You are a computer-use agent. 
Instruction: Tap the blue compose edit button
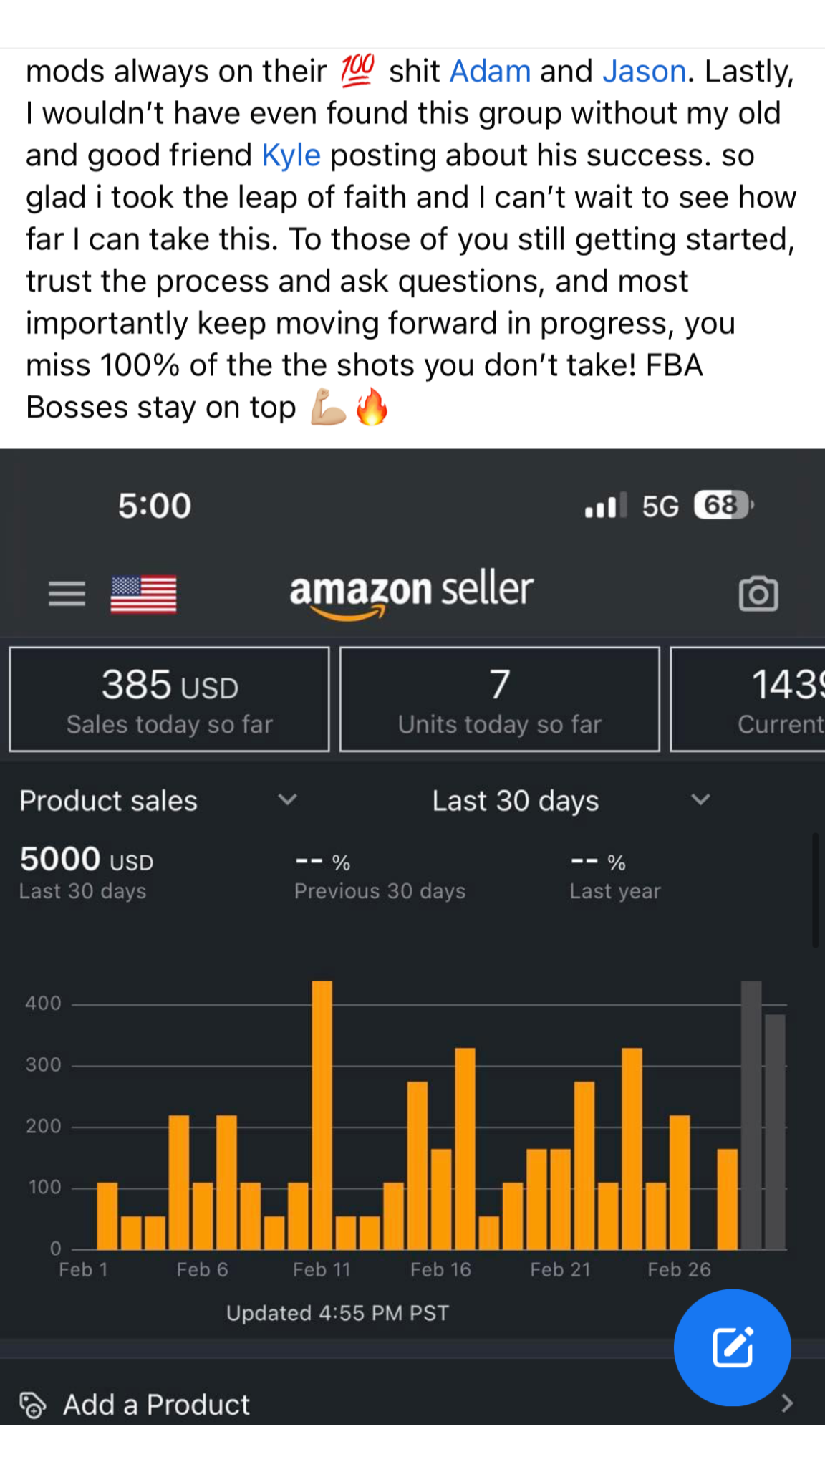click(x=732, y=1347)
